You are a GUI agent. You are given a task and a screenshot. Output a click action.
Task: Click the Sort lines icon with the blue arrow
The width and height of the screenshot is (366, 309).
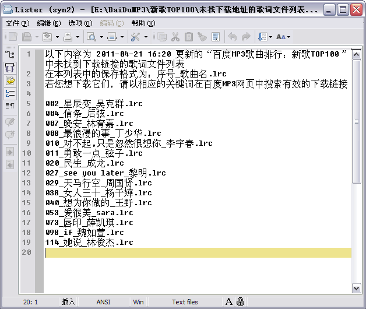pyautogui.click(x=262, y=37)
